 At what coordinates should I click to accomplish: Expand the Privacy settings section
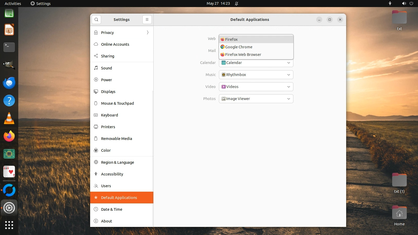coord(121,33)
